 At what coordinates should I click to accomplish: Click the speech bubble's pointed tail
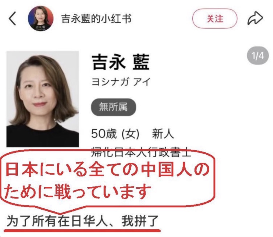[60, 210]
